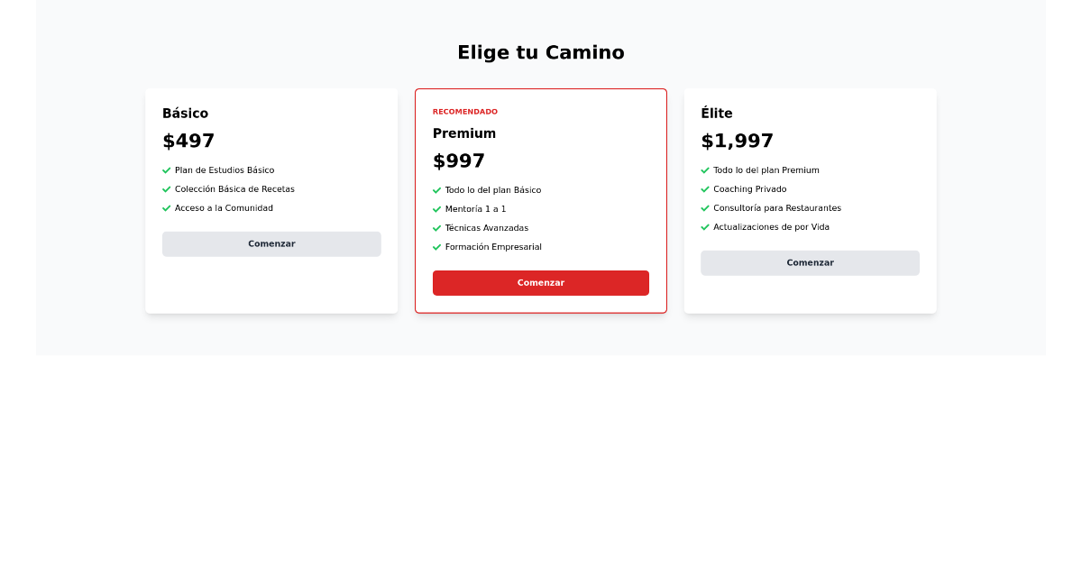Click the Élite plan title
This screenshot has width=1082, height=568.
717,113
